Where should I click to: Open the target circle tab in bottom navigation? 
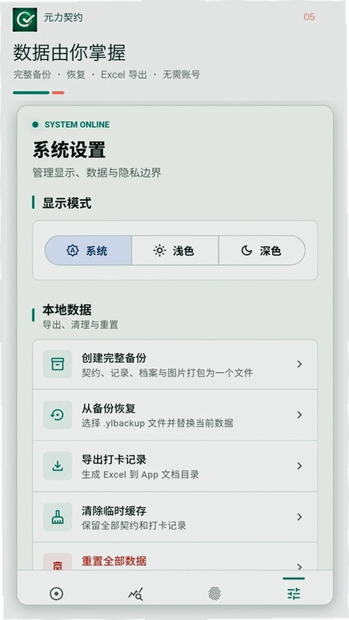coord(56,593)
